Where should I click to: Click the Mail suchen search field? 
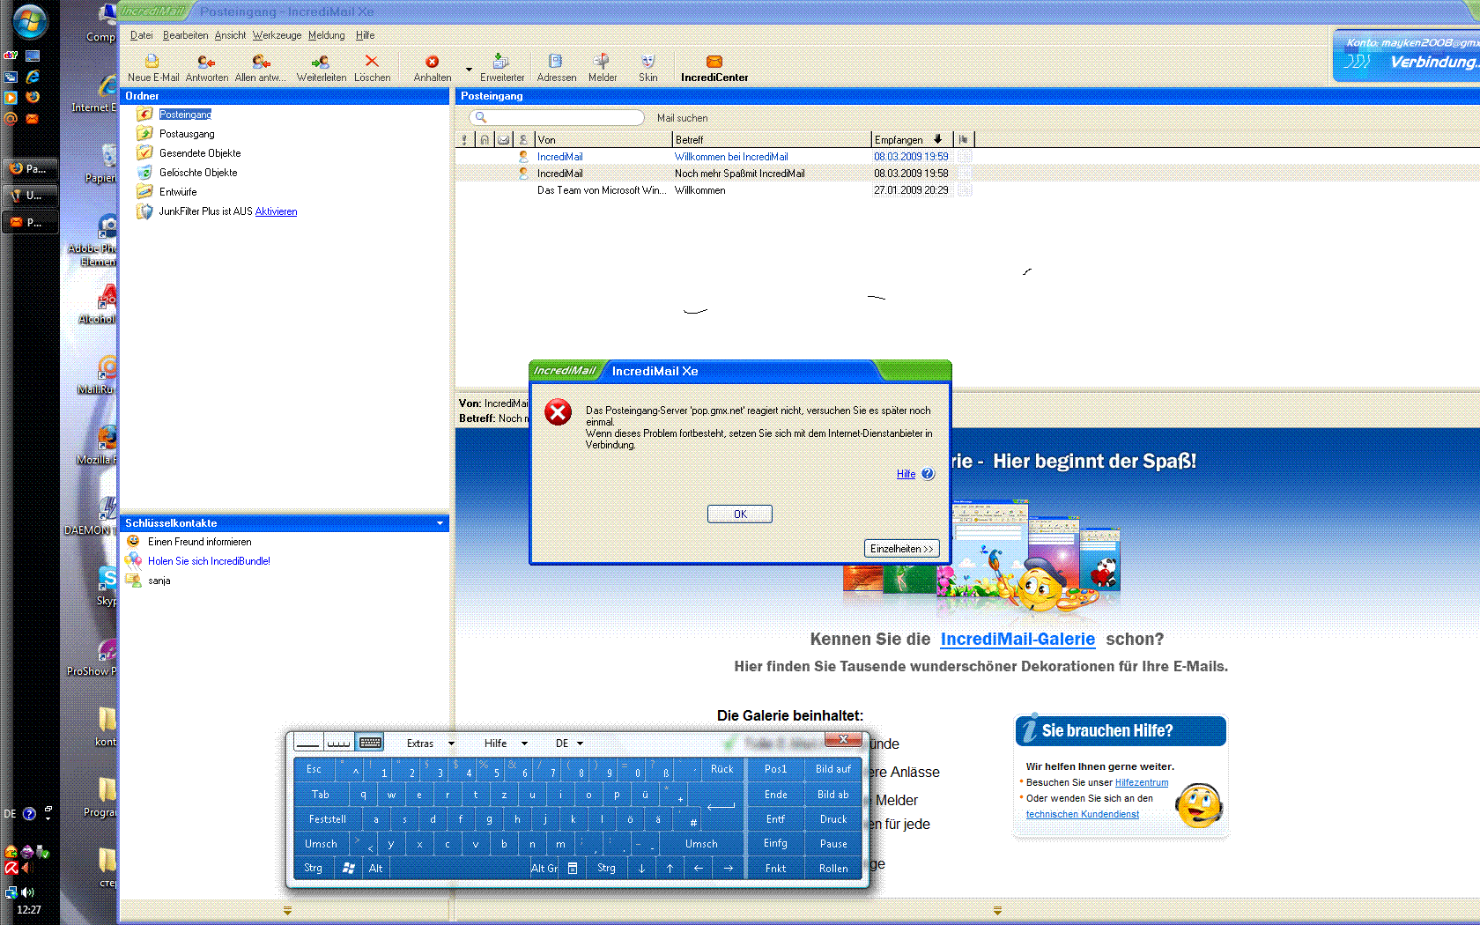tap(558, 117)
